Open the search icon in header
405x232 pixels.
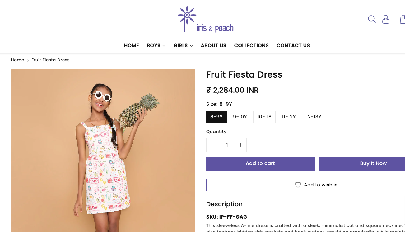pyautogui.click(x=372, y=19)
